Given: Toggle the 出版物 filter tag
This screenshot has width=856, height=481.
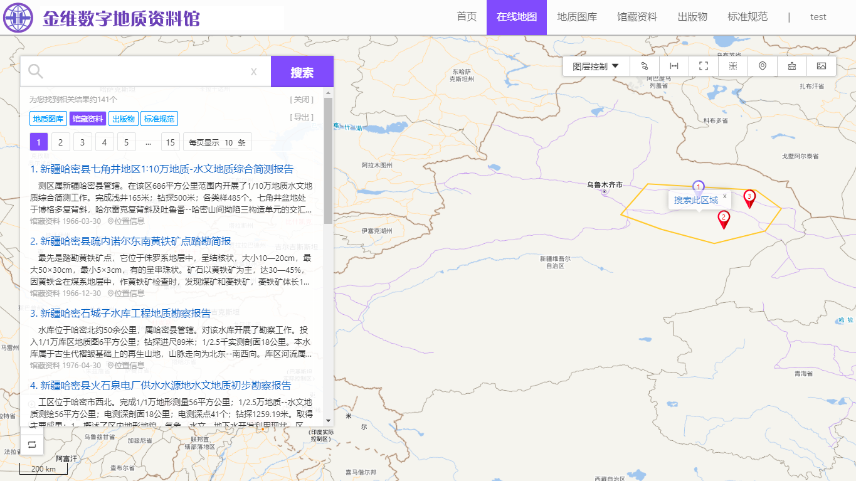Looking at the screenshot, I should click(124, 119).
